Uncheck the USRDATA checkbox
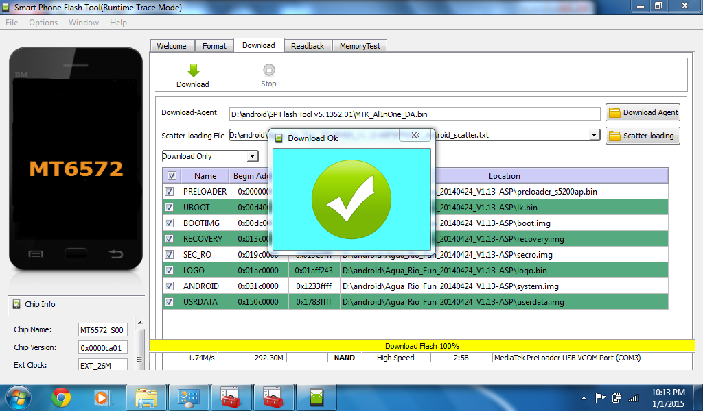The height and width of the screenshot is (411, 703). click(169, 301)
